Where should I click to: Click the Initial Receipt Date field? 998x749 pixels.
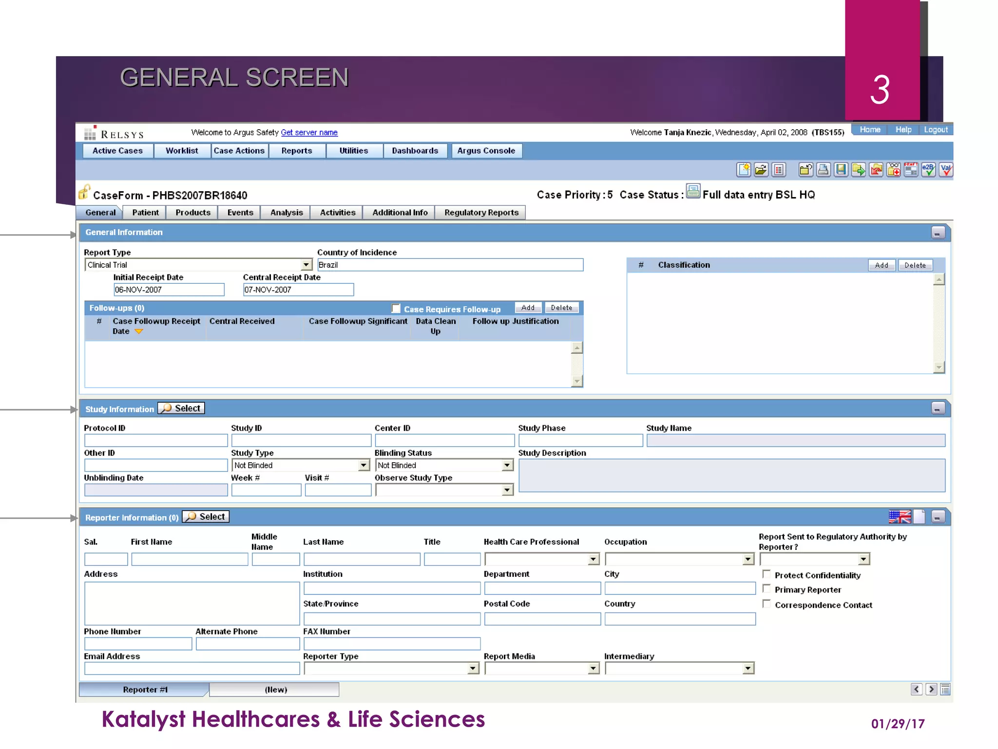(169, 290)
